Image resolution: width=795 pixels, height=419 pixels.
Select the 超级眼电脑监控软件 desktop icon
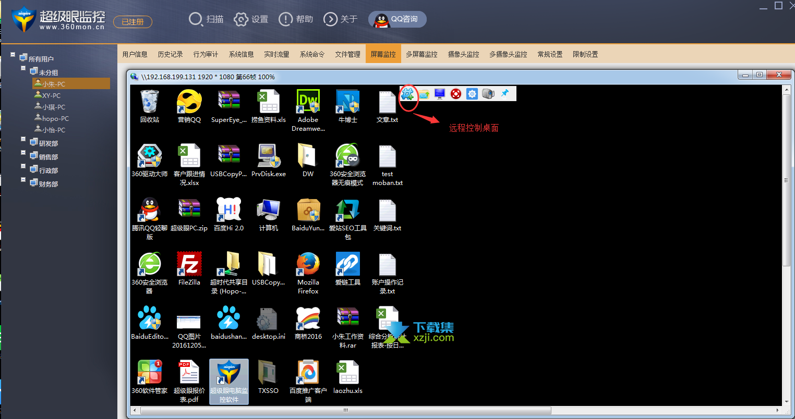pyautogui.click(x=228, y=381)
